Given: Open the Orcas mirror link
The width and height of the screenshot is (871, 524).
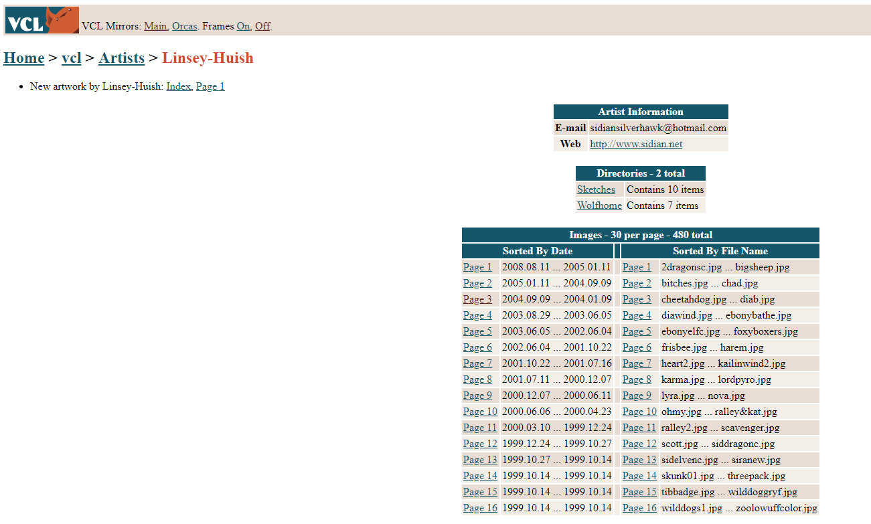Looking at the screenshot, I should click(184, 26).
